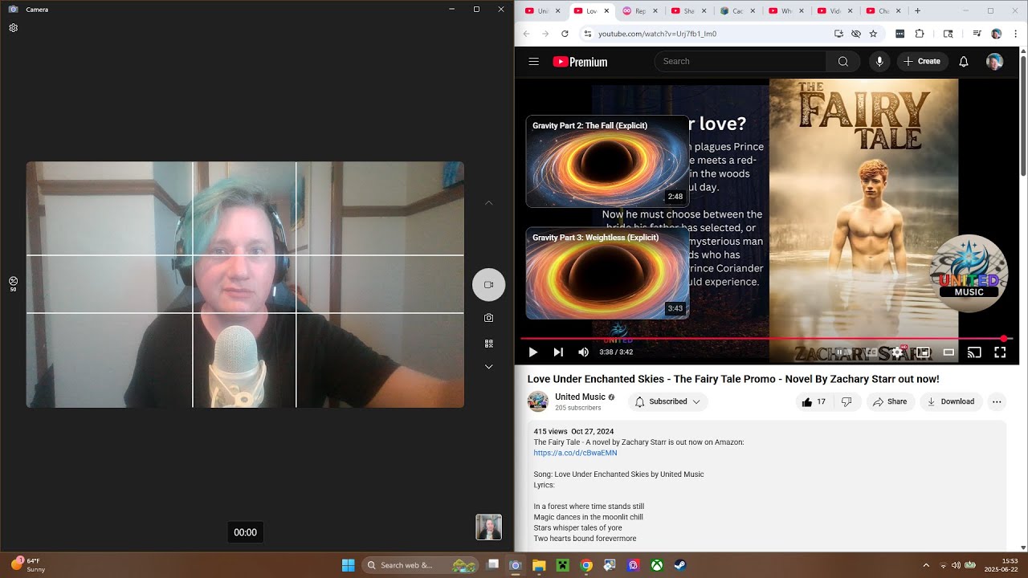The width and height of the screenshot is (1028, 578).
Task: Toggle closed captions in player
Action: tap(871, 352)
